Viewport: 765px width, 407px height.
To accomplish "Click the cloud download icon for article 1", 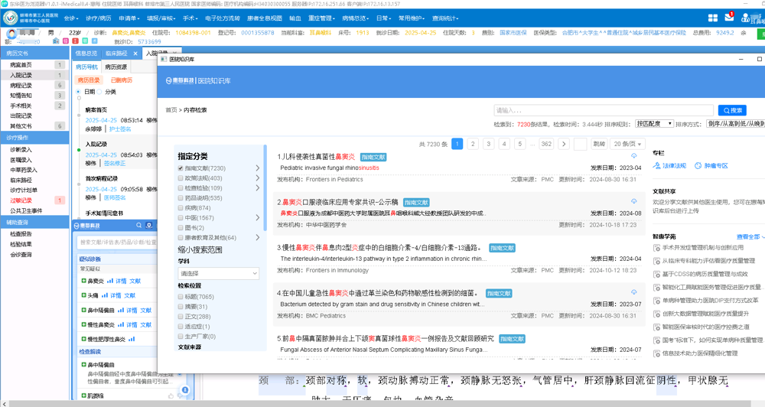I will [633, 155].
